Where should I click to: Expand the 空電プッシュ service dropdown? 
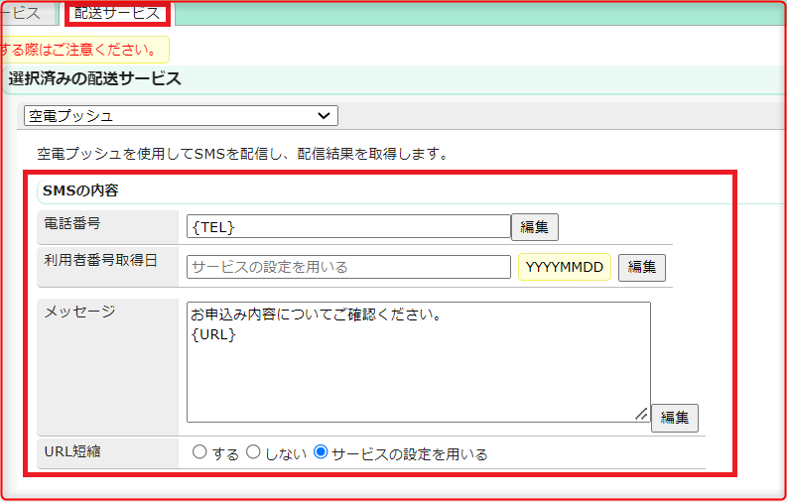coord(181,116)
